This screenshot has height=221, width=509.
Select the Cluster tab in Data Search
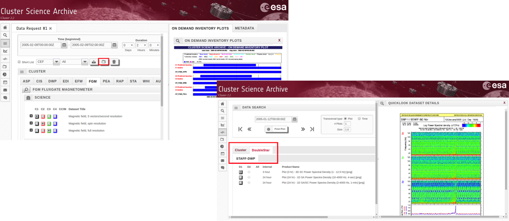point(241,150)
